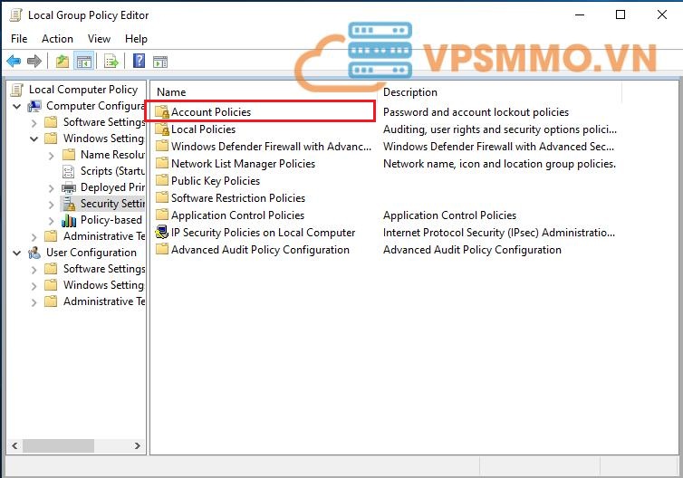The image size is (683, 478).
Task: Click the Export List toolbar icon
Action: click(111, 61)
